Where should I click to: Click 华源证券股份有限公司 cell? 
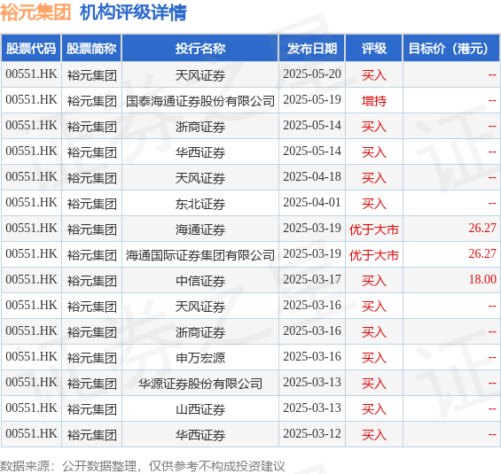click(200, 384)
